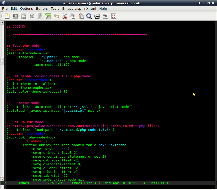217x190 pixels.
Task: Print buffer using printer icon
Action: 97,16
